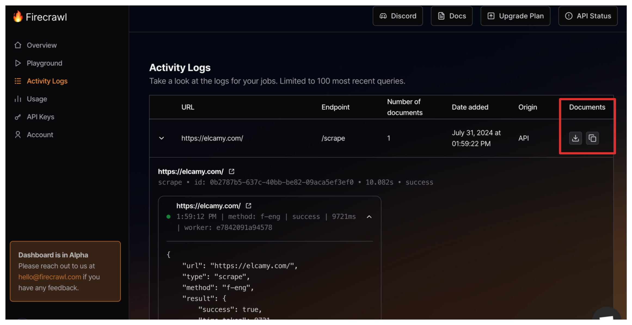Click the https://elcamy.com/ URL in table row
Viewport: 632px width, 325px height.
[x=212, y=138]
